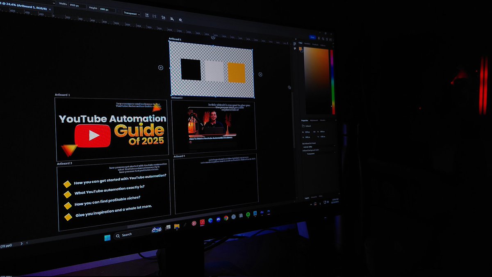Click the Artboard 4 label
492x277 pixels.
pos(179,156)
